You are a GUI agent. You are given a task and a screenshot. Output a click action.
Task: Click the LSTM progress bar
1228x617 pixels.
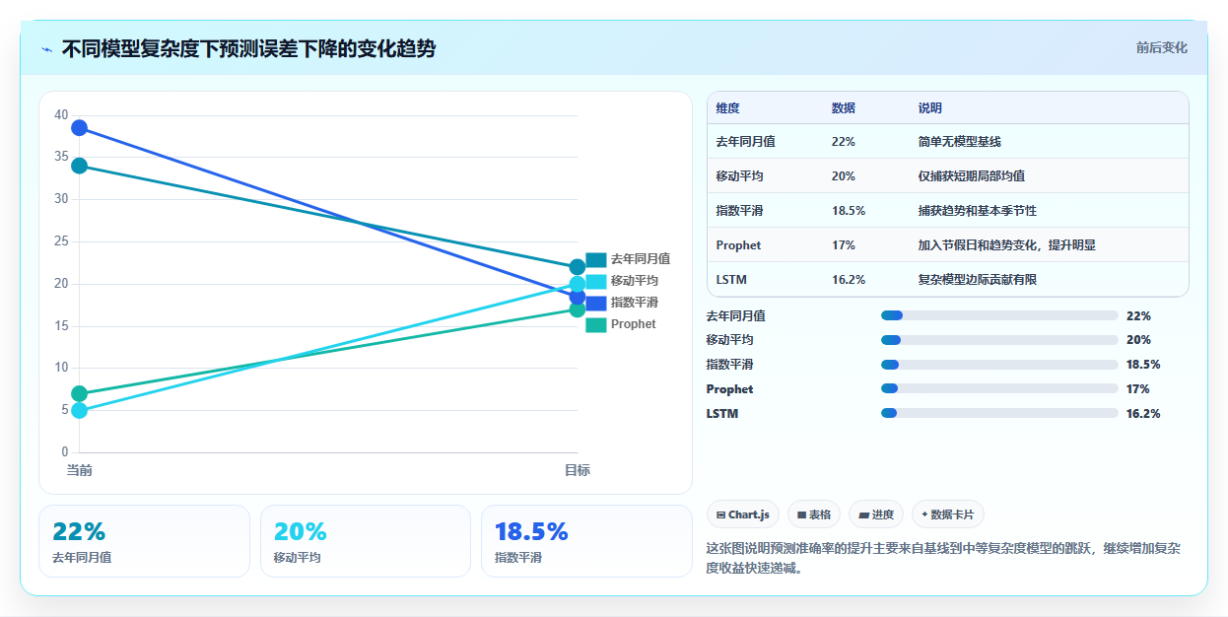pyautogui.click(x=999, y=413)
